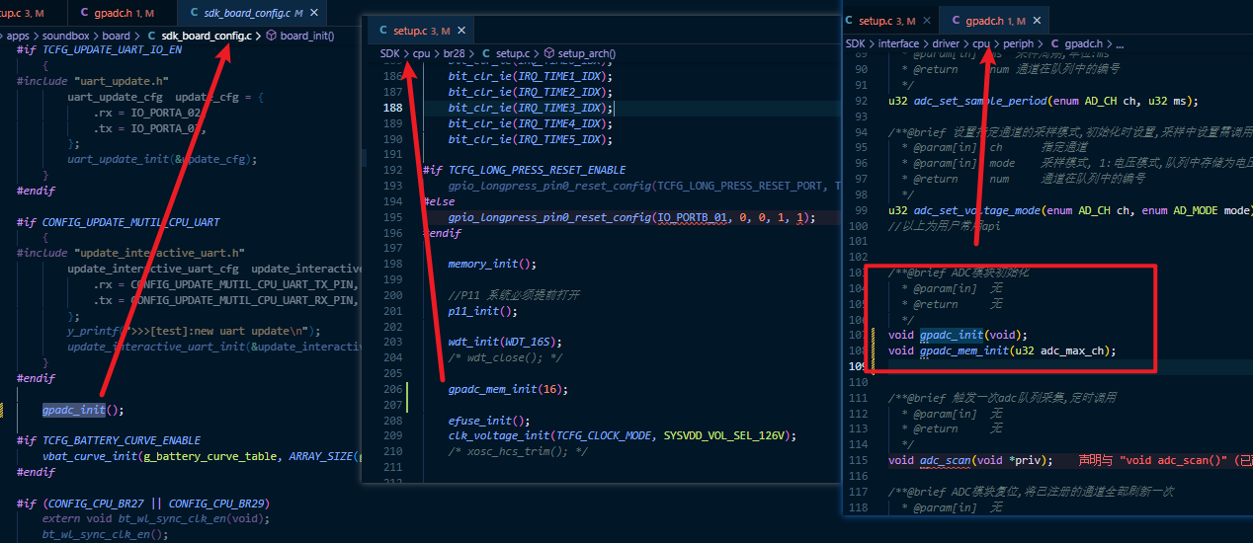Click bit_clr_ie(IRQ_TIME3_IDX); on line 188
Image resolution: width=1253 pixels, height=543 pixels.
pos(531,108)
